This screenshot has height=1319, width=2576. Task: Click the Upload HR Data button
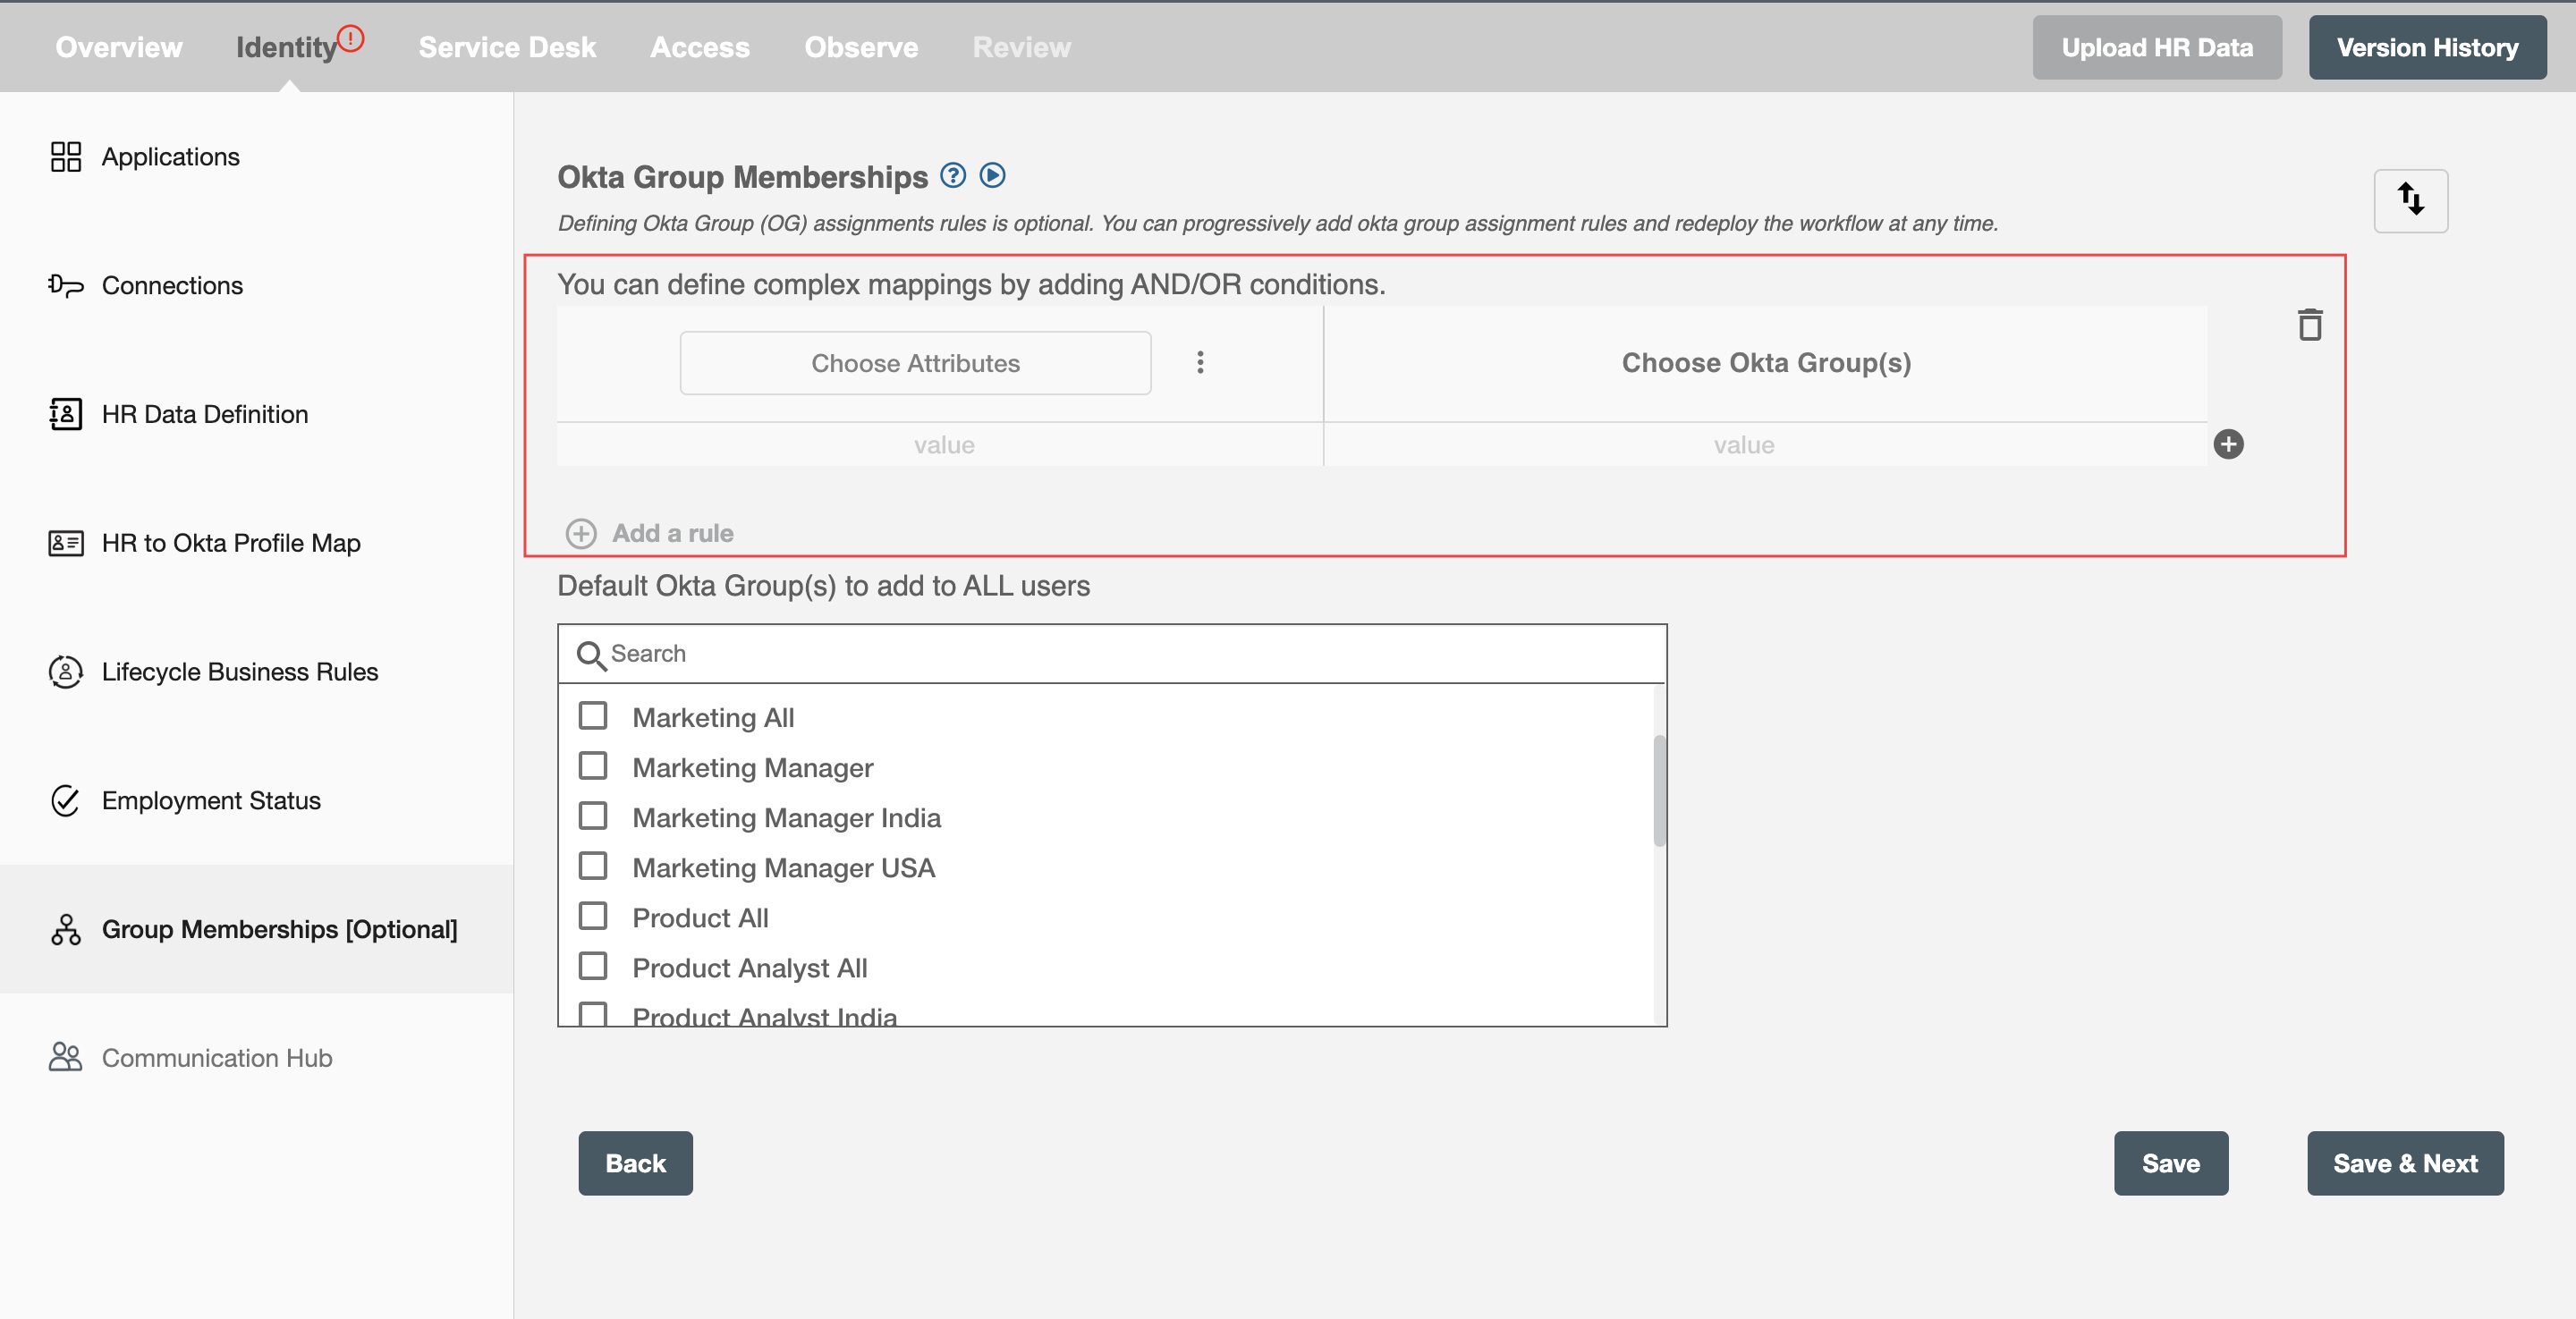(x=2157, y=47)
